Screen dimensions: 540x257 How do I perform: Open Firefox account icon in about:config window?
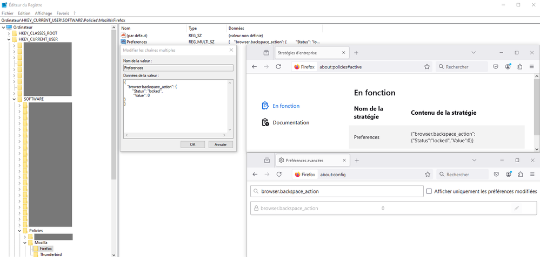pos(508,175)
